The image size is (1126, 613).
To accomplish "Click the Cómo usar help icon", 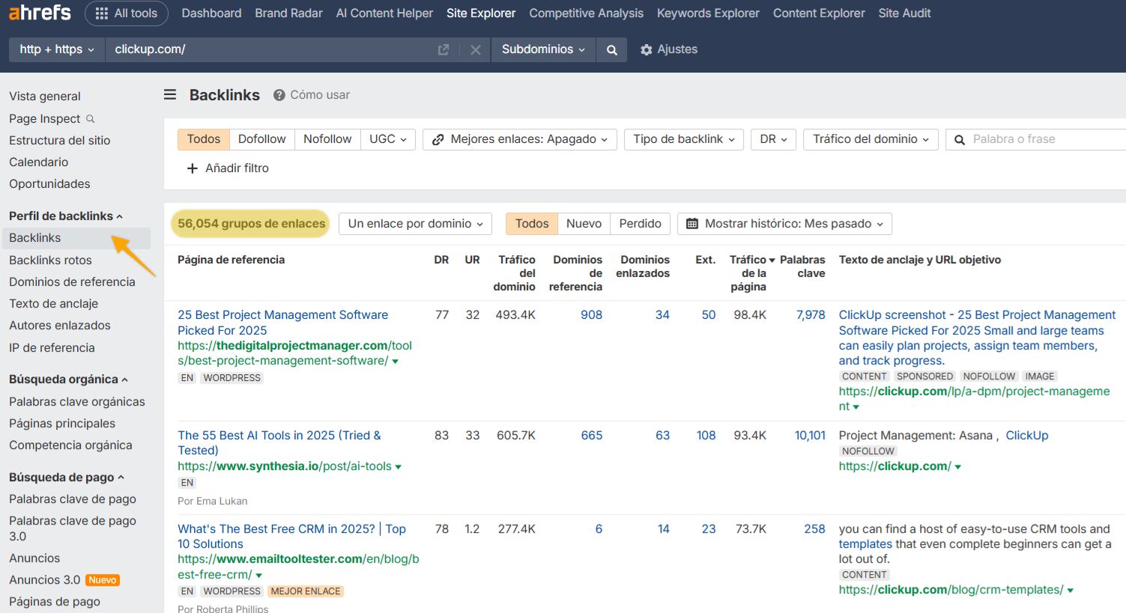I will [279, 94].
